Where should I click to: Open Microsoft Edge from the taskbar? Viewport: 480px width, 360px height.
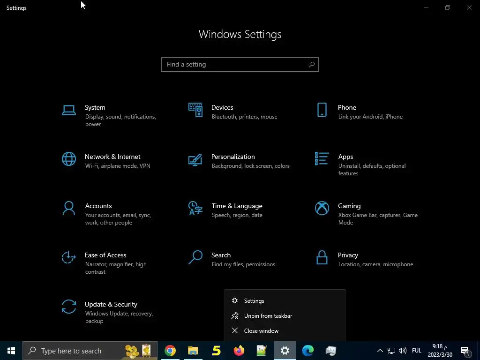tap(307, 351)
